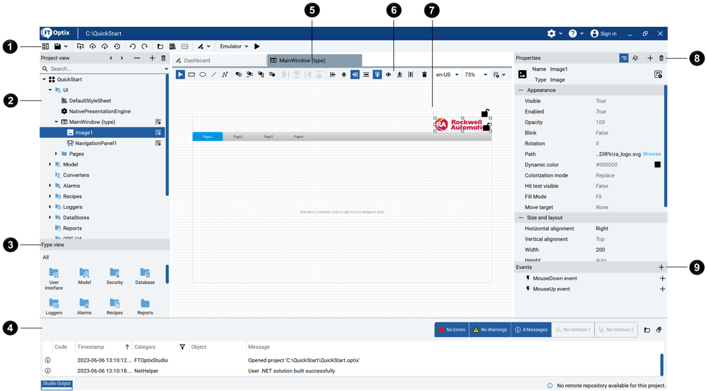The height and width of the screenshot is (391, 707).
Task: Open the Studio Output tab
Action: (57, 384)
